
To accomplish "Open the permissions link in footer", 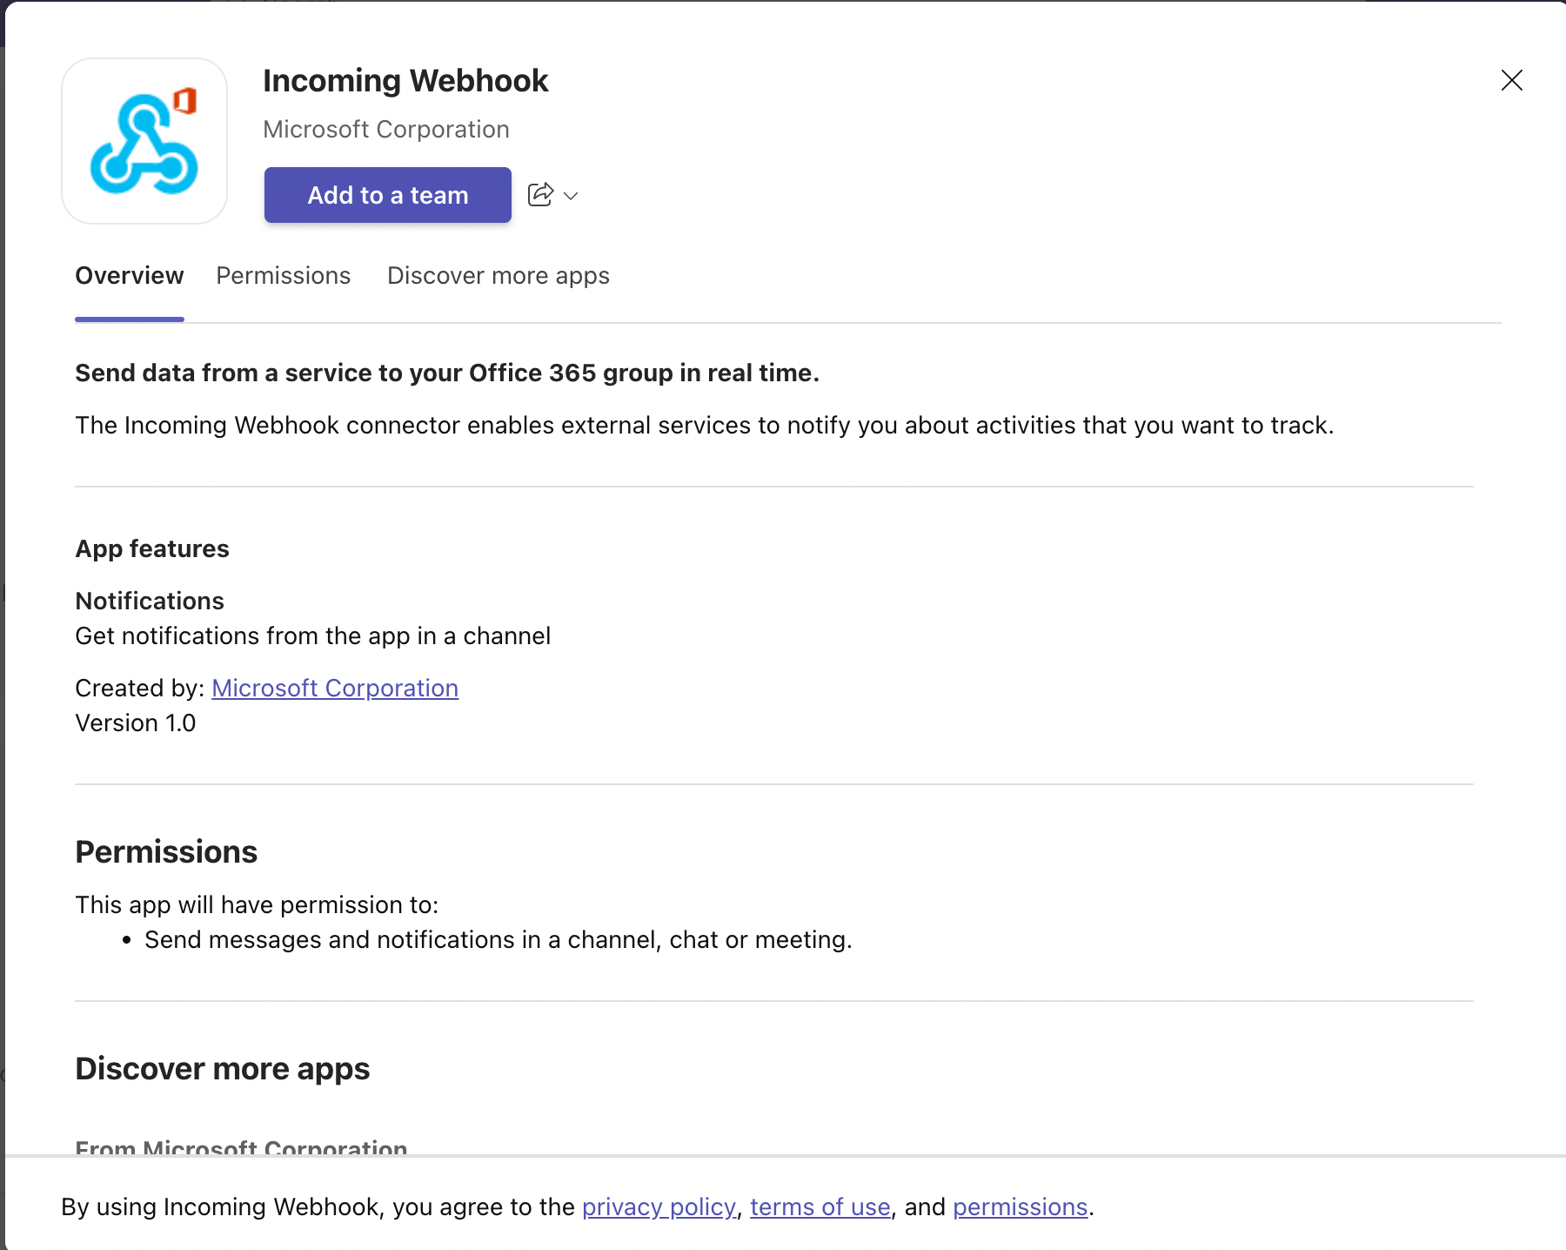I will click(1021, 1206).
